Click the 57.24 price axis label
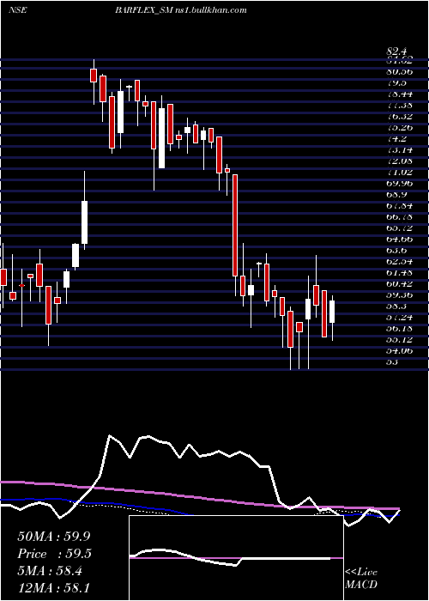The image size is (429, 601). (400, 317)
